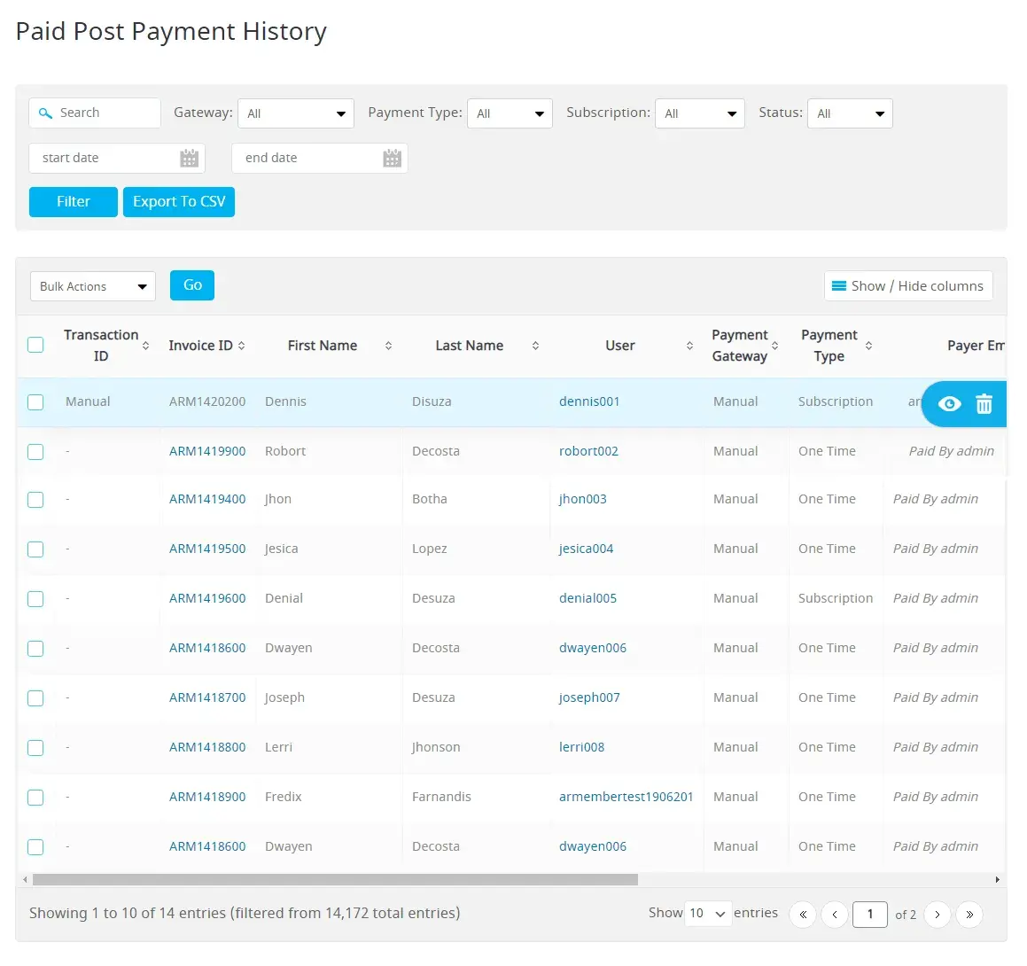Open the end date calendar picker icon
1027x966 pixels.
(392, 159)
